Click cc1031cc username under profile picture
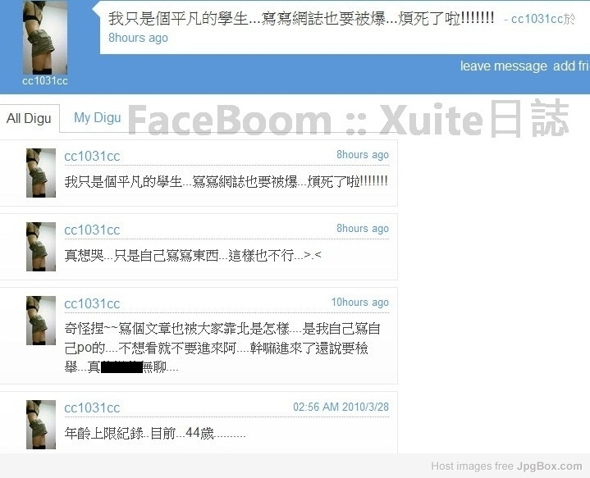Screen dimensions: 590x478 pyautogui.click(x=45, y=81)
